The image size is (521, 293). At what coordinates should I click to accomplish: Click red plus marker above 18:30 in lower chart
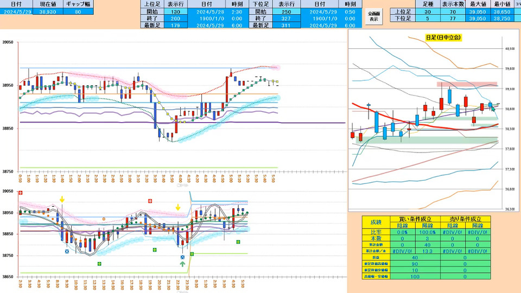(x=150, y=201)
